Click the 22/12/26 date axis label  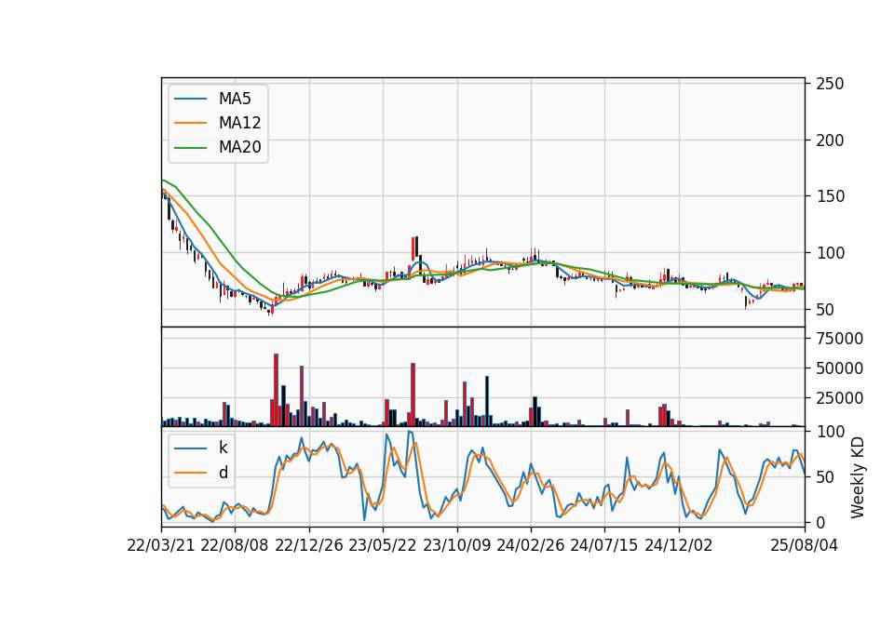tap(309, 546)
